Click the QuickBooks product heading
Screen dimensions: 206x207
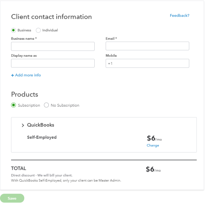(x=40, y=125)
